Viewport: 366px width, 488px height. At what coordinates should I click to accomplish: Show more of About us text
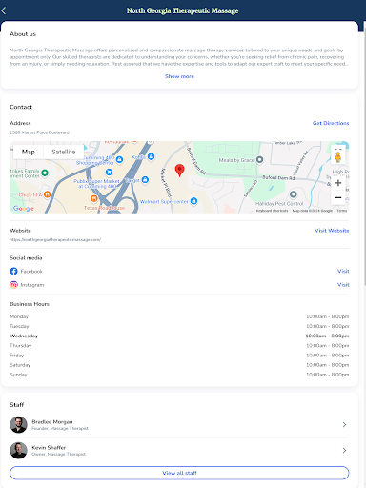[179, 76]
